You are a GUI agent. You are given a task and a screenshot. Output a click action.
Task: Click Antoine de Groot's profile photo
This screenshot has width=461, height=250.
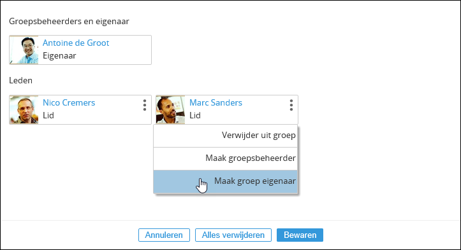point(24,50)
